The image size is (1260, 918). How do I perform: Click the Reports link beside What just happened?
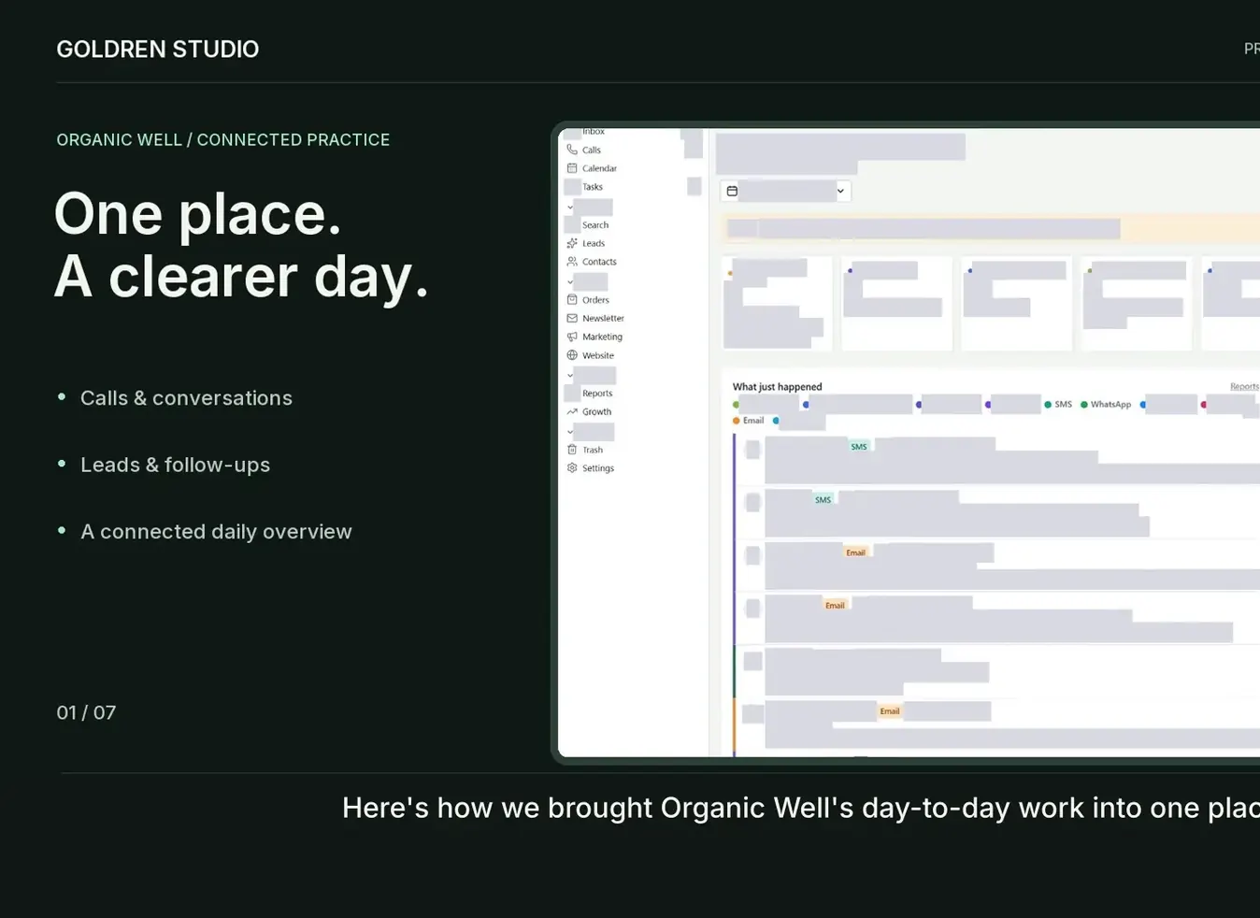pos(1244,386)
